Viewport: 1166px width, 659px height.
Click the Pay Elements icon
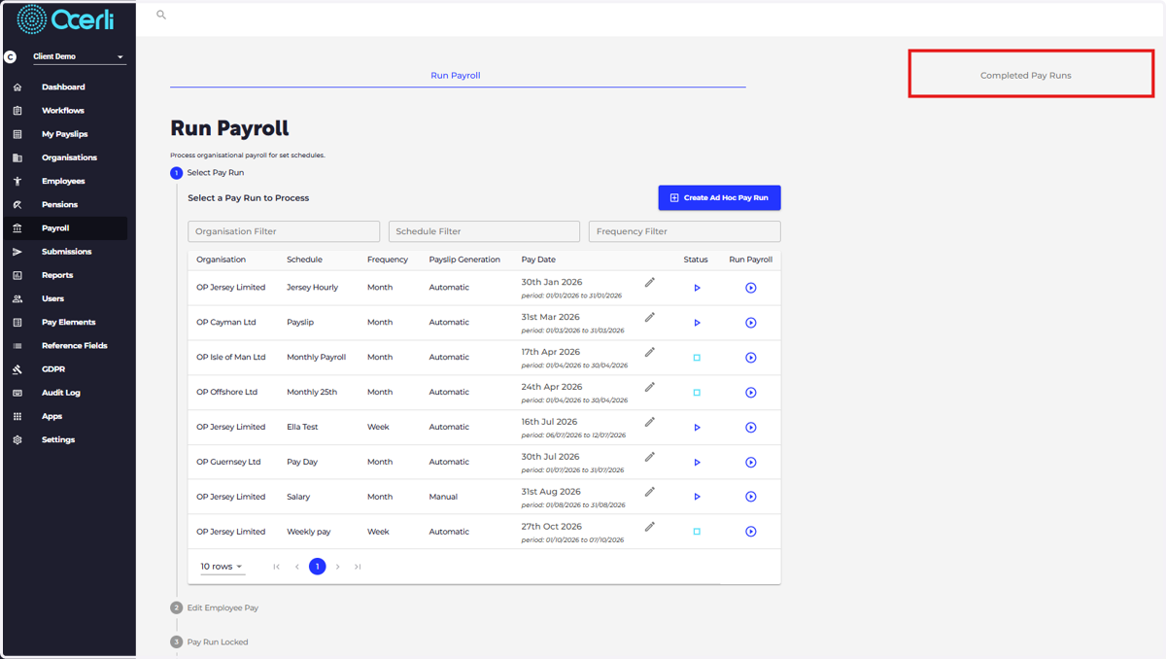point(17,322)
